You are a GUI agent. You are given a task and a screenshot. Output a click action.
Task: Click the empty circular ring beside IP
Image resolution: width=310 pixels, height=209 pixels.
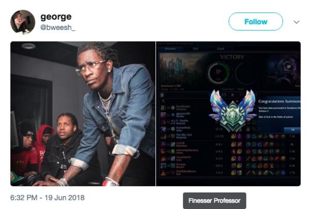click(x=246, y=73)
